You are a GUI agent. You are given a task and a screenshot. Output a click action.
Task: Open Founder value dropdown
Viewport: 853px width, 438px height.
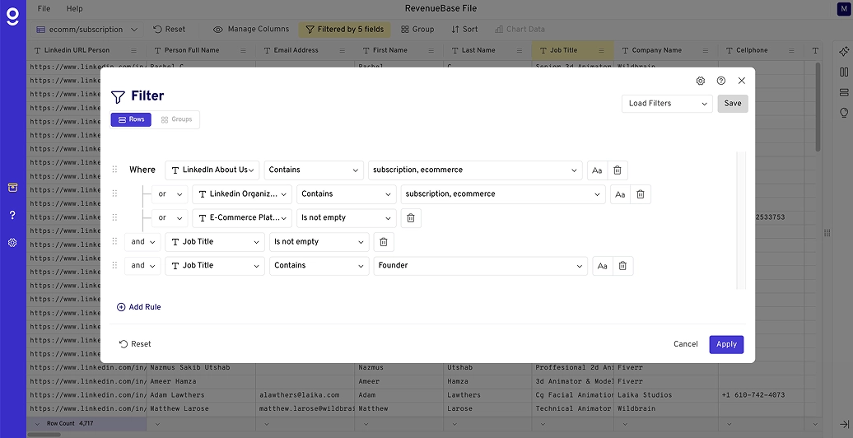(x=480, y=266)
